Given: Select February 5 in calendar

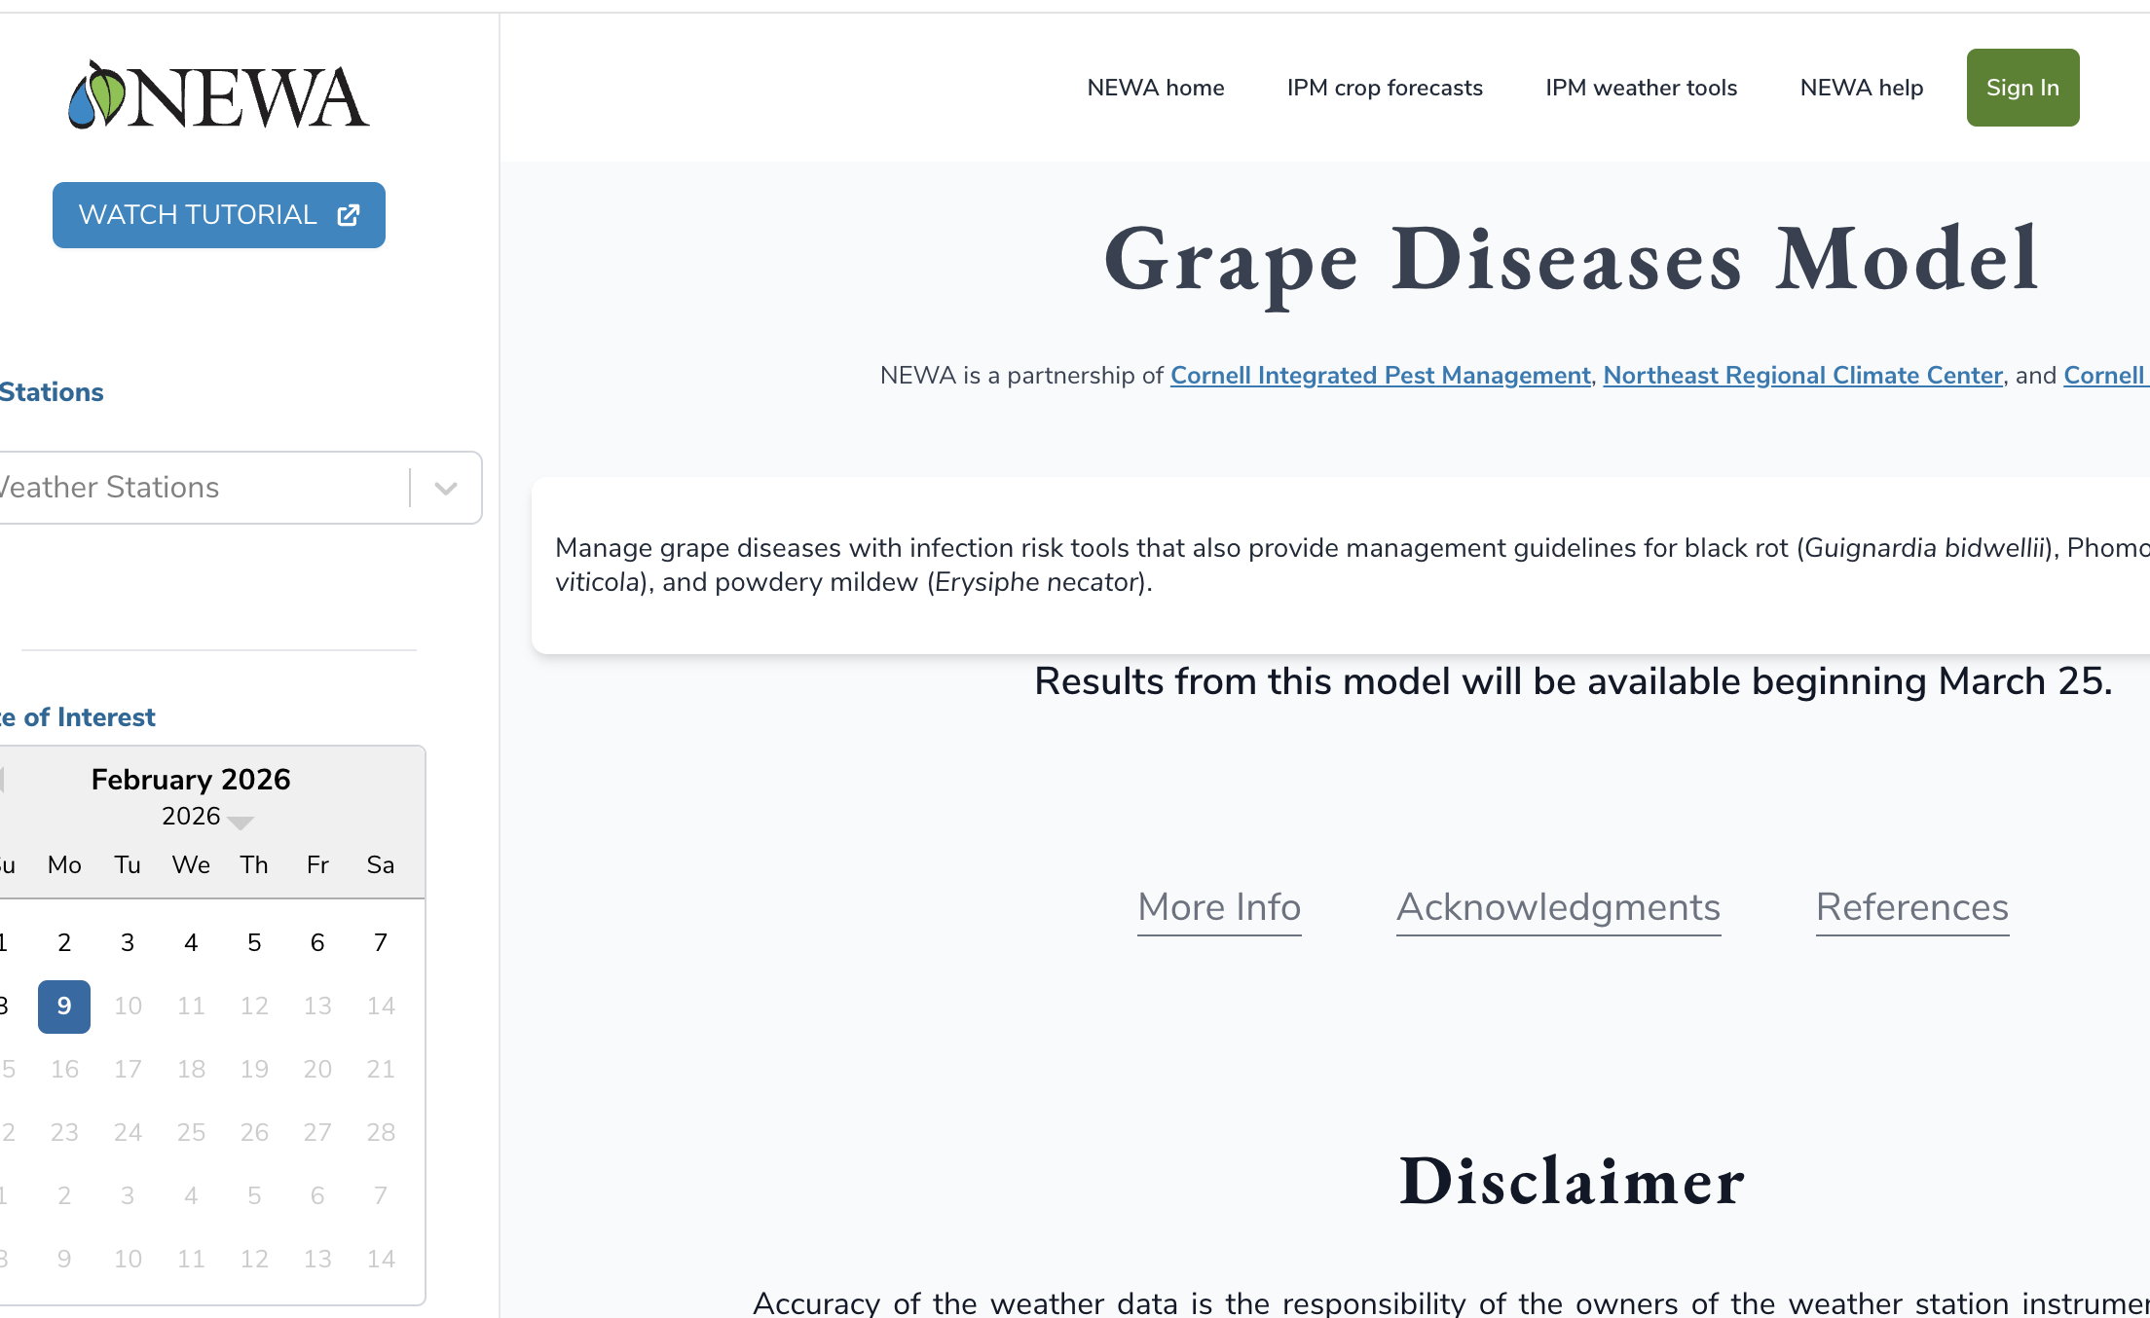Looking at the screenshot, I should [254, 943].
